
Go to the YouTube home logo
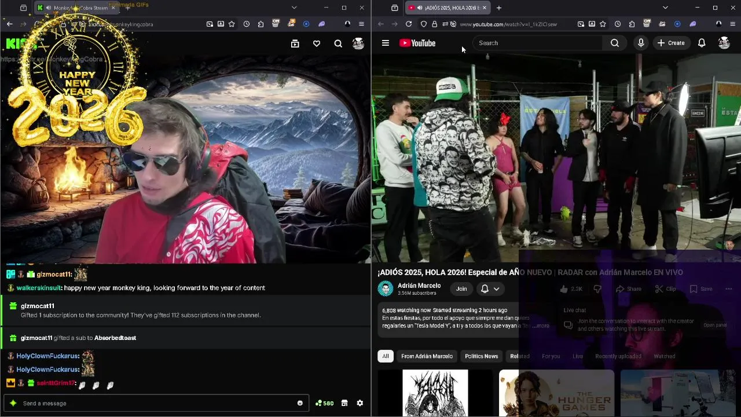point(417,43)
